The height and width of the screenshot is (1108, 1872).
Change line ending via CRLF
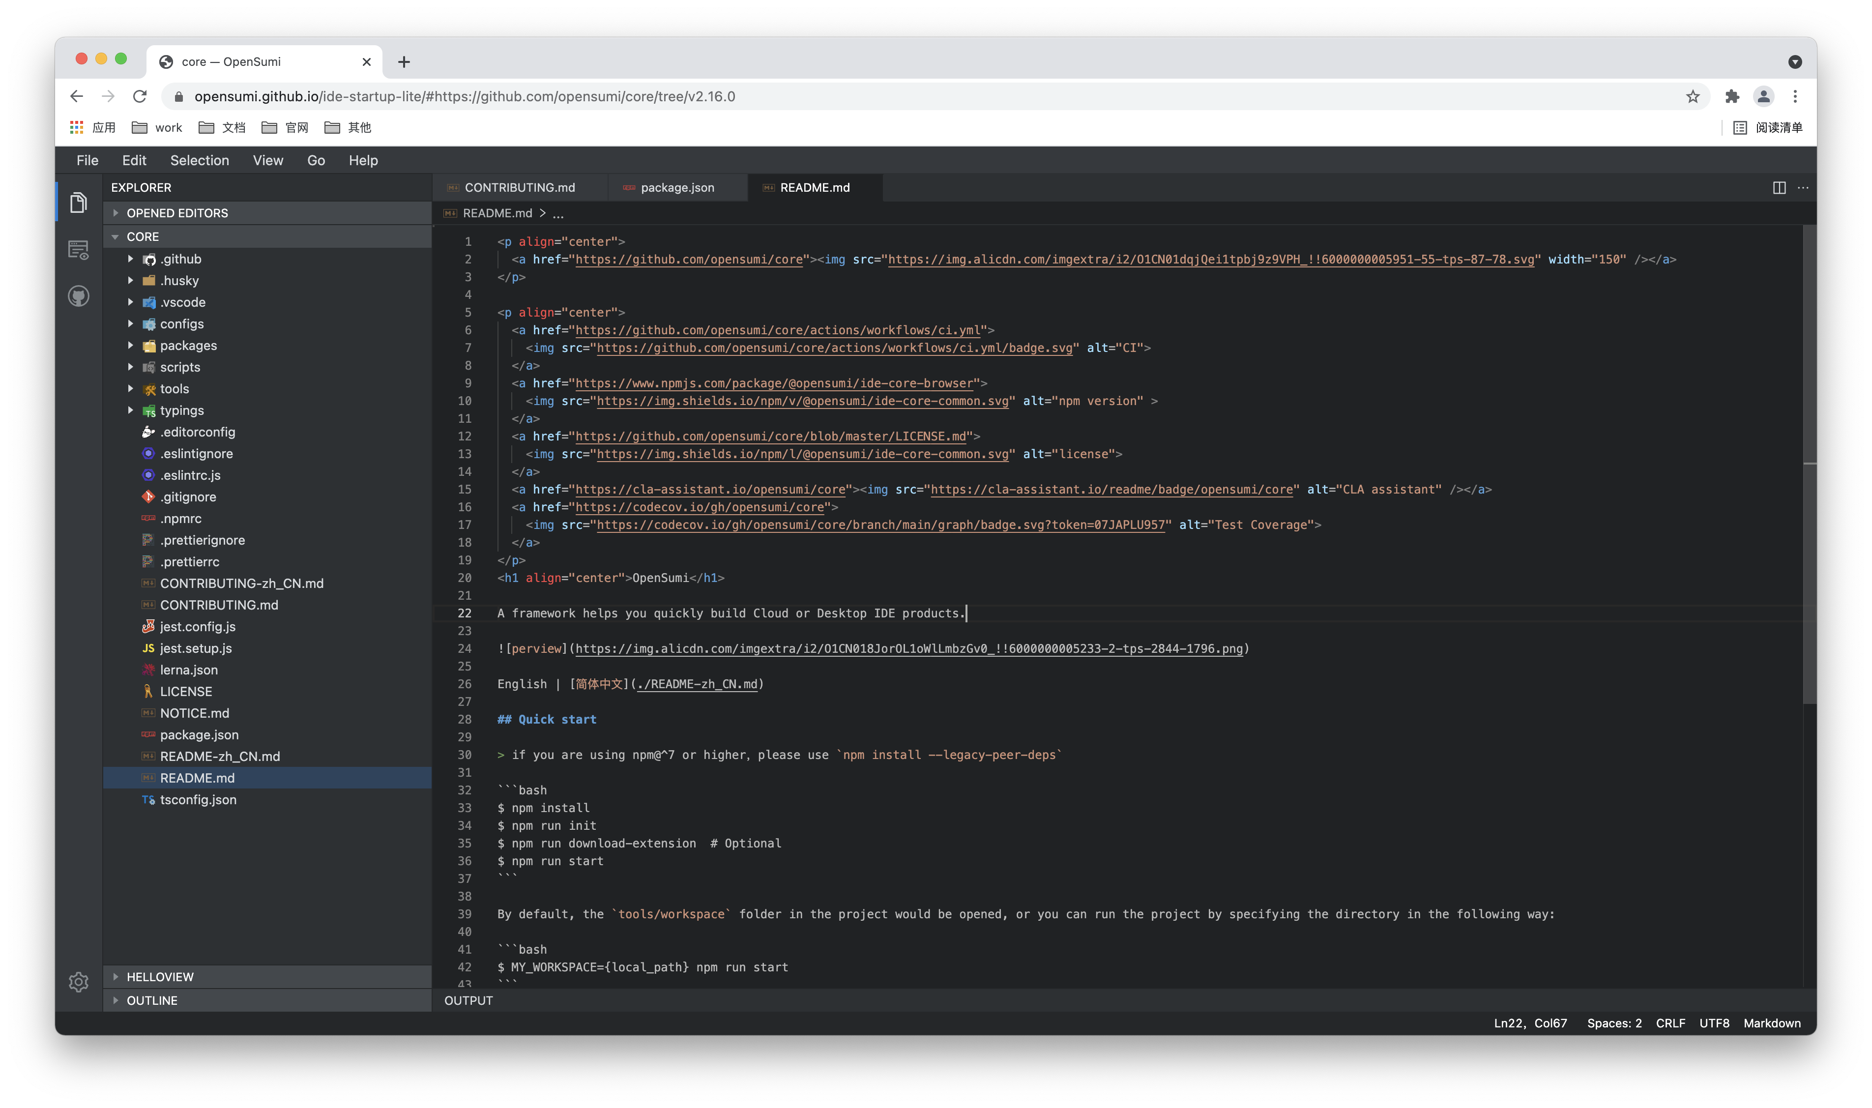click(x=1670, y=1023)
